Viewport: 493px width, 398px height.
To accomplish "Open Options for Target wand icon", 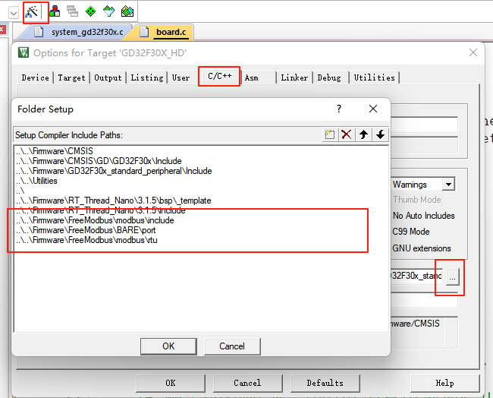I will 32,12.
